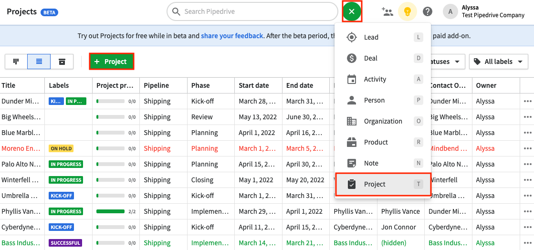The image size is (534, 250).
Task: Switch to list view icon
Action: [39, 62]
